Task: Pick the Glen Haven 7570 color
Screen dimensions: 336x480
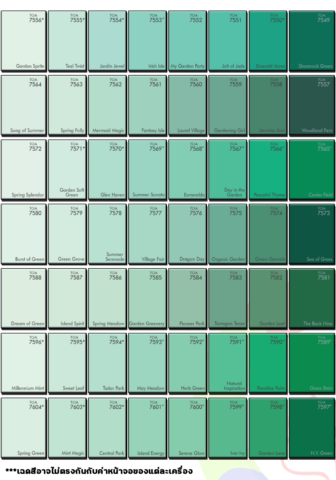Action: tap(107, 170)
